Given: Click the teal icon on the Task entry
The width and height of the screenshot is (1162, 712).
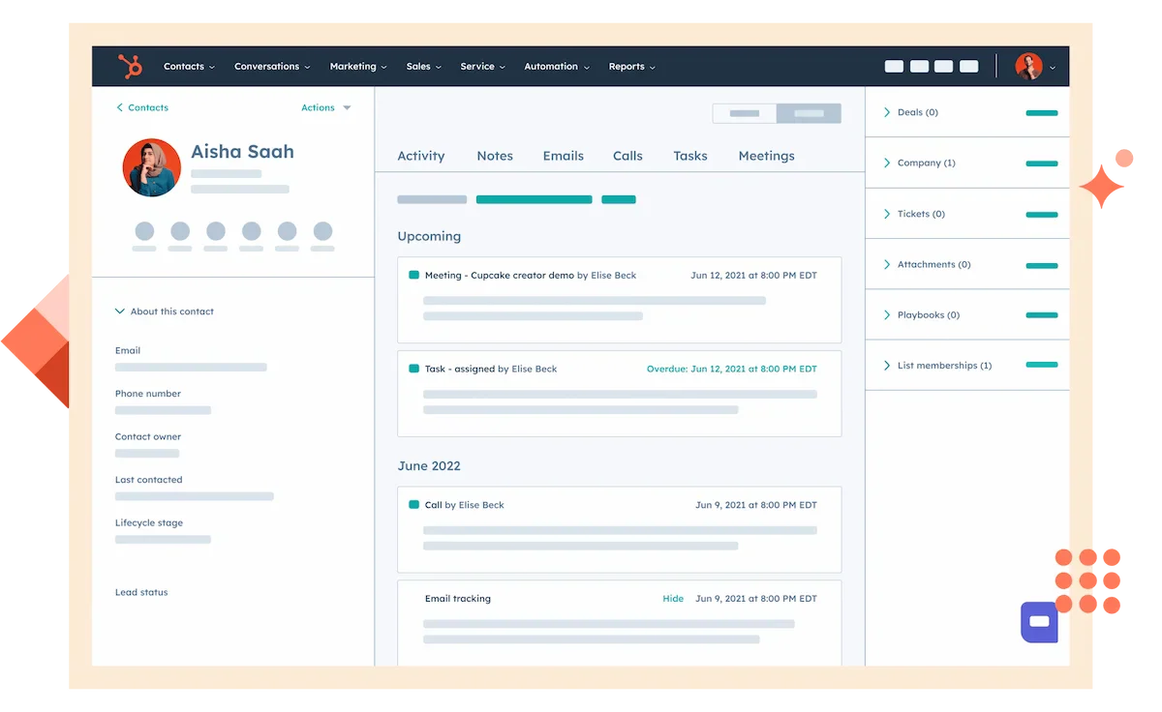Looking at the screenshot, I should [x=414, y=369].
